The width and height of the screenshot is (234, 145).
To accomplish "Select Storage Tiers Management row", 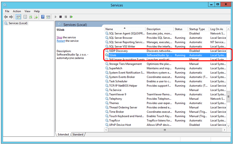I will [x=165, y=64].
